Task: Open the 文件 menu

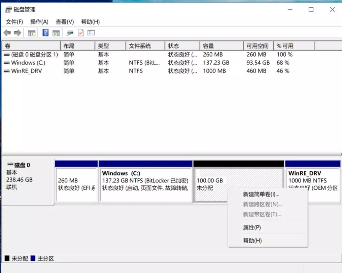Action: coord(14,22)
